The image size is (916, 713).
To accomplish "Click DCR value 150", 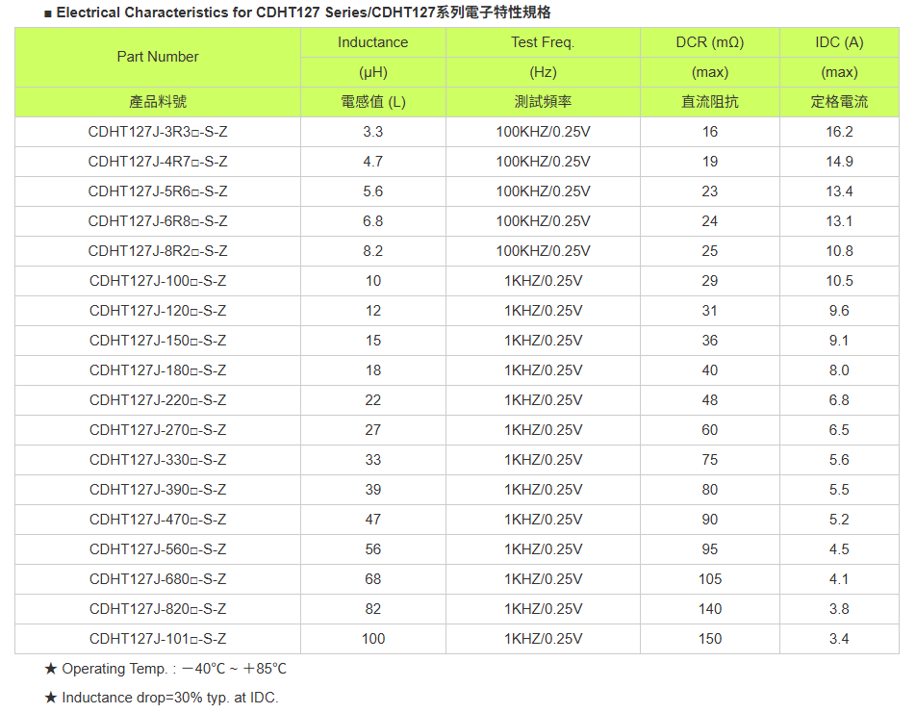I will (x=710, y=638).
